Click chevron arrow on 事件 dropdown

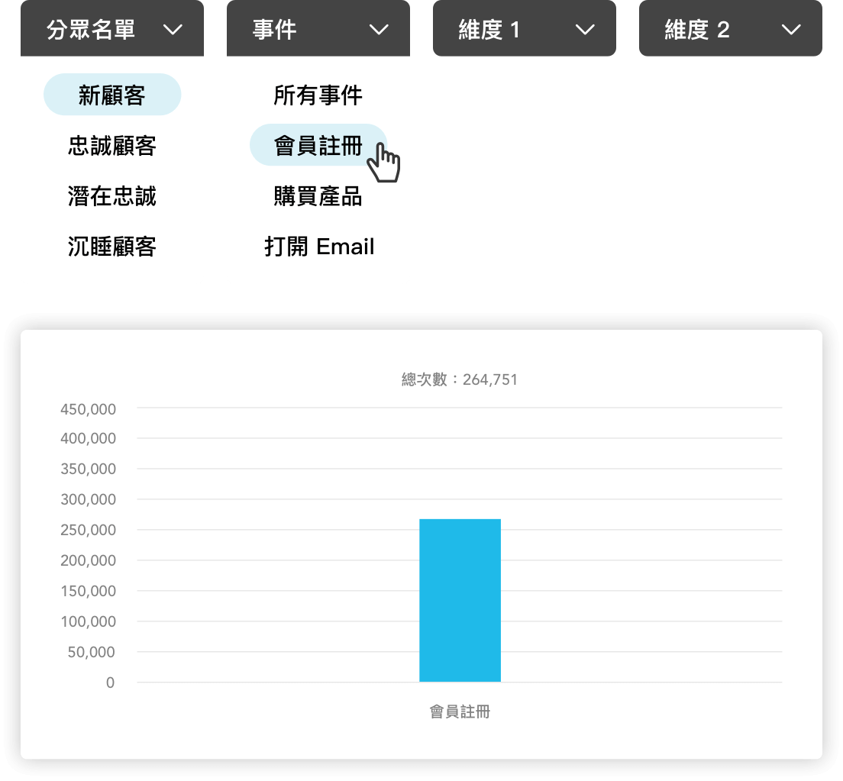pyautogui.click(x=379, y=30)
